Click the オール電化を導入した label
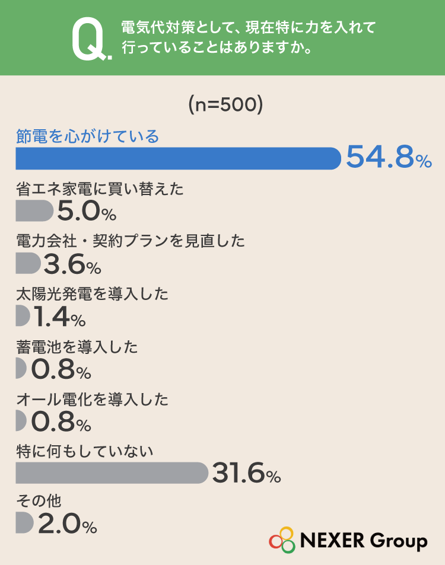This screenshot has width=445, height=565. (x=92, y=400)
